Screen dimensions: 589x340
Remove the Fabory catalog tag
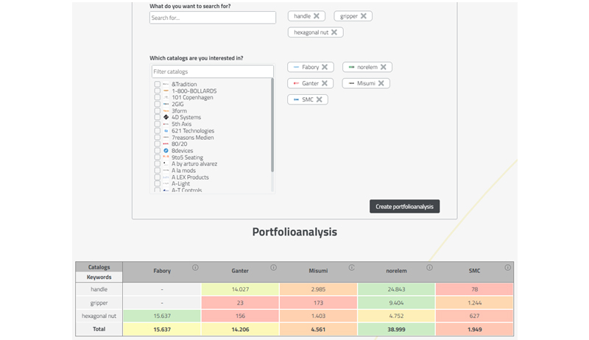point(325,67)
